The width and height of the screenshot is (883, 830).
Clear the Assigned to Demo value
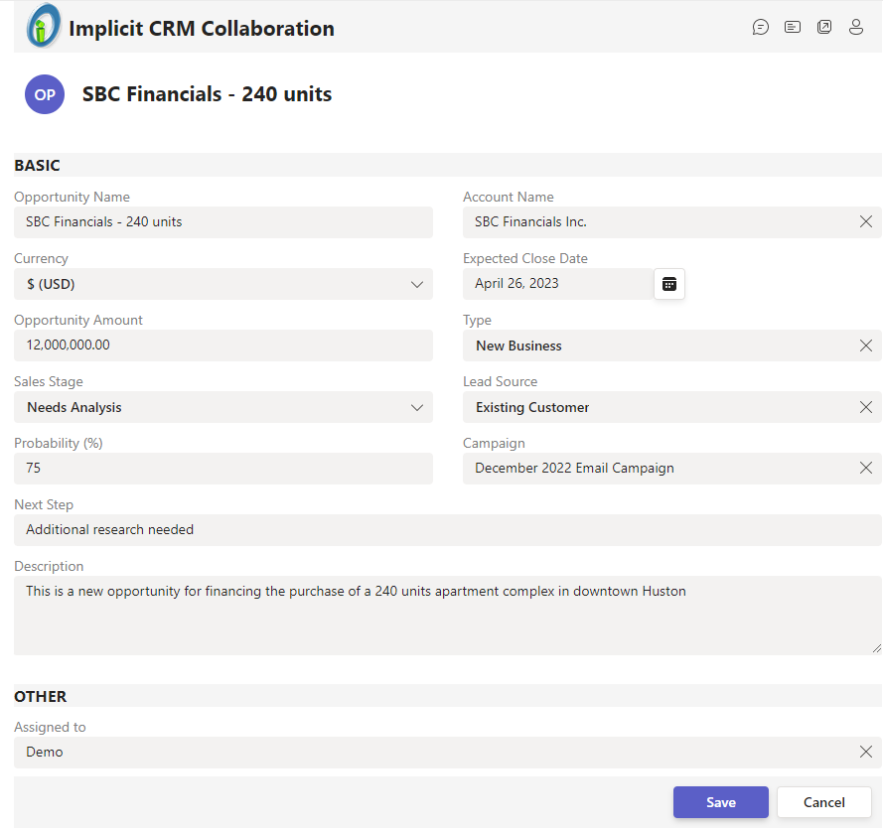[866, 753]
